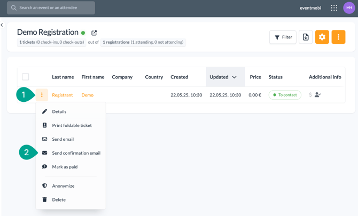The width and height of the screenshot is (358, 216).
Task: Click the export download icon button
Action: click(x=306, y=37)
